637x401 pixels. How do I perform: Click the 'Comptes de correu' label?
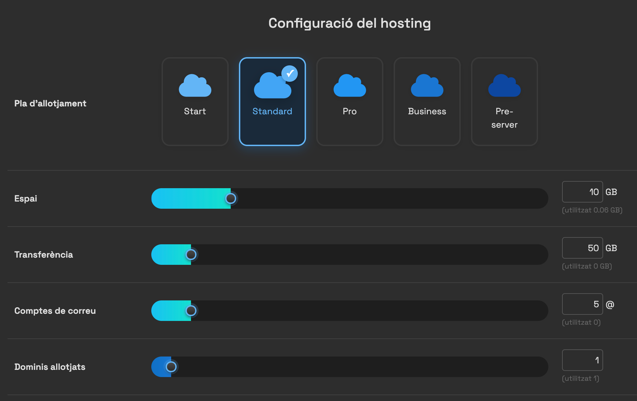pos(55,311)
